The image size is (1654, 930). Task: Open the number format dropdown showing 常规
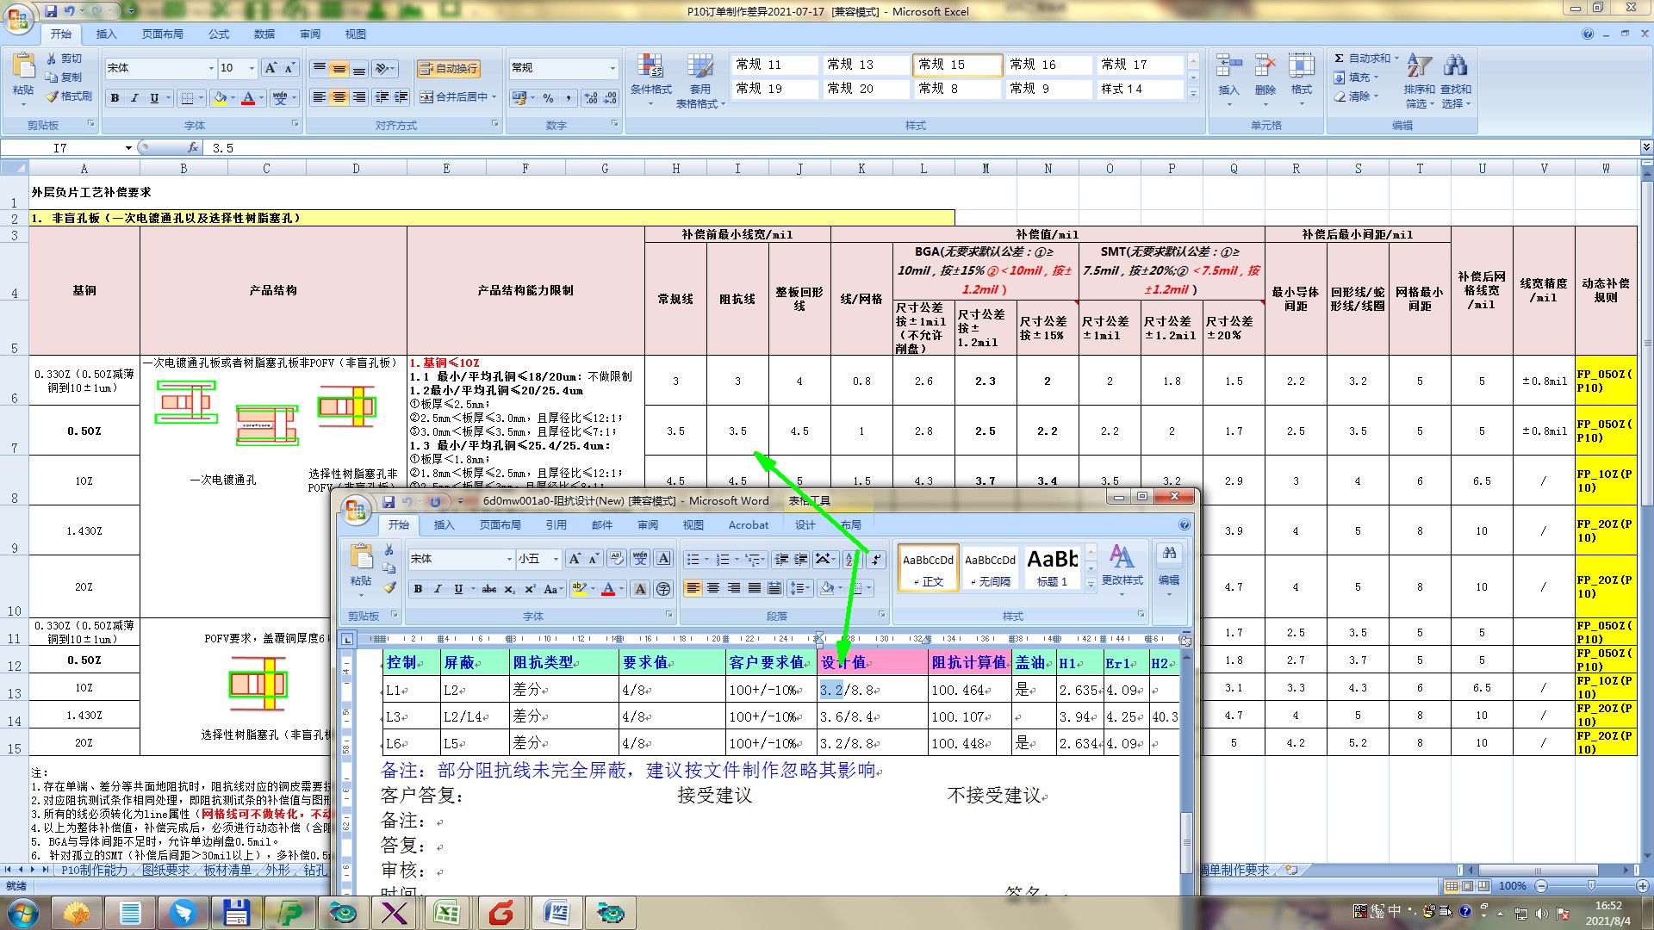pyautogui.click(x=612, y=68)
